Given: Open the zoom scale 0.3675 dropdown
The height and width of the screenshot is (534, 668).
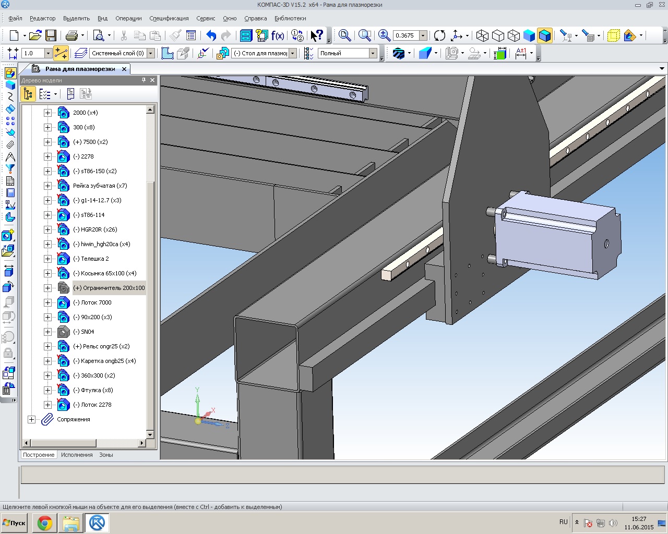Looking at the screenshot, I should 423,35.
